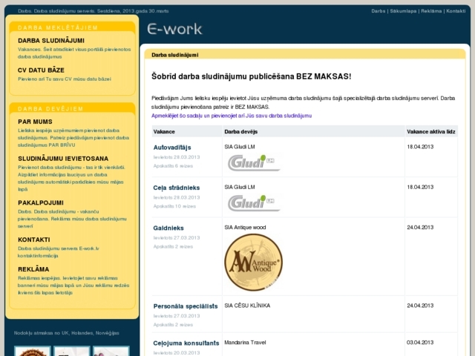
Task: Open Kontakti in the top menu
Action: click(x=455, y=12)
